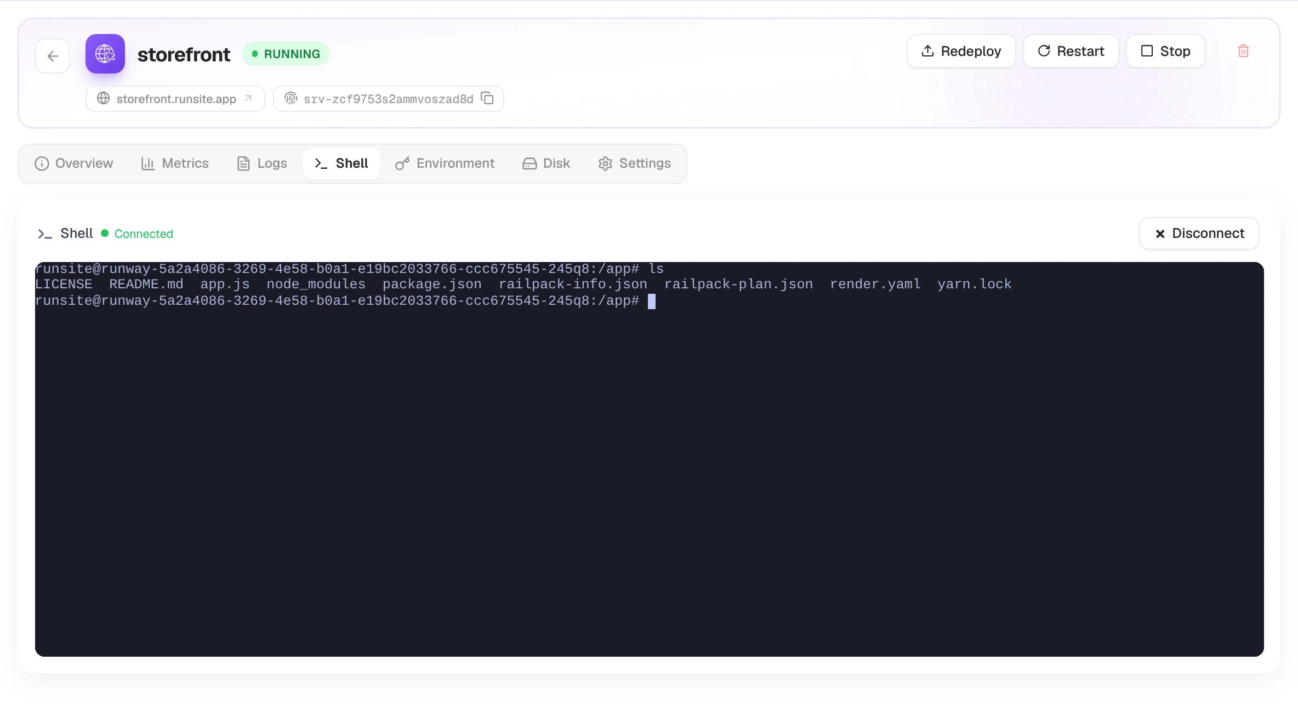This screenshot has width=1298, height=717.
Task: Click the RUNNING status badge
Action: [286, 54]
